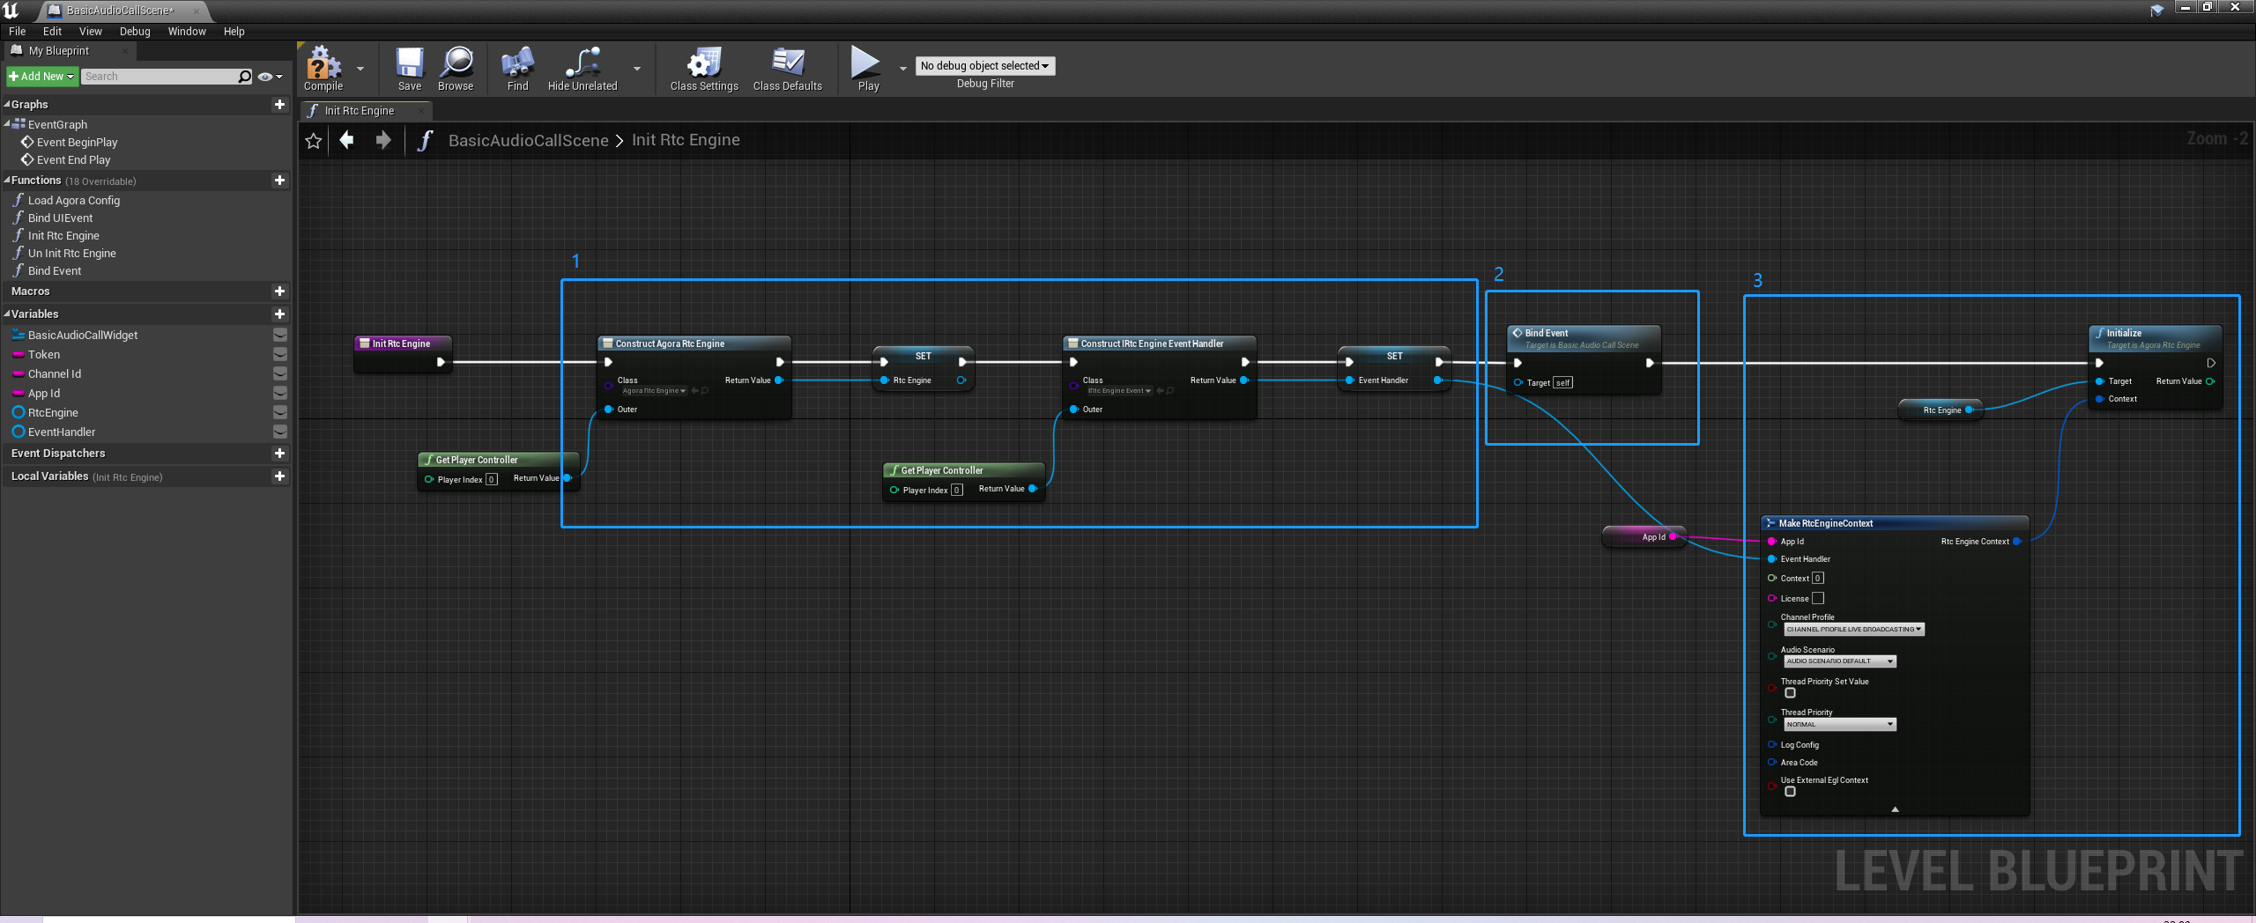The image size is (2256, 923).
Task: Click My Blueprint search field
Action: 160,77
